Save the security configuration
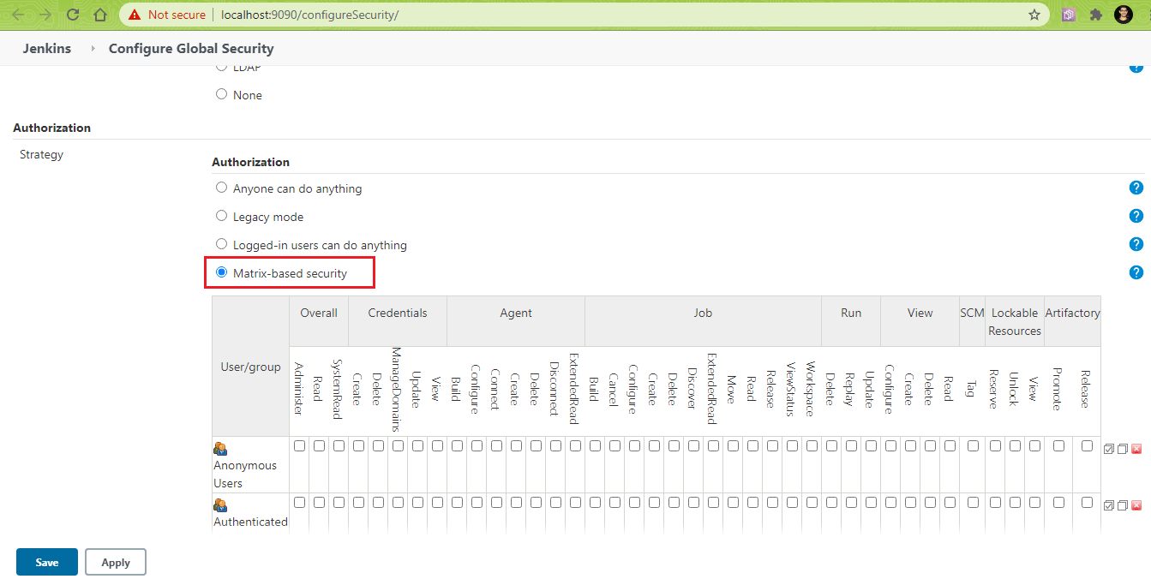The width and height of the screenshot is (1151, 585). 47,562
